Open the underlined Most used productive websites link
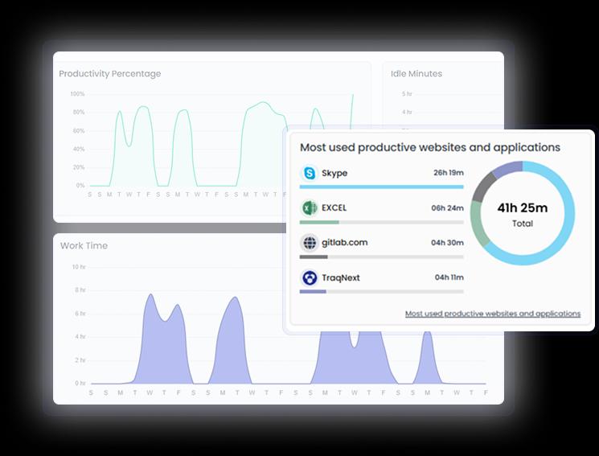The image size is (599, 456). coord(492,314)
